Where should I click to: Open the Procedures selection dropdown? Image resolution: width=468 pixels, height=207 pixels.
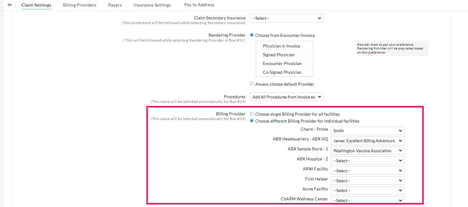(x=286, y=97)
